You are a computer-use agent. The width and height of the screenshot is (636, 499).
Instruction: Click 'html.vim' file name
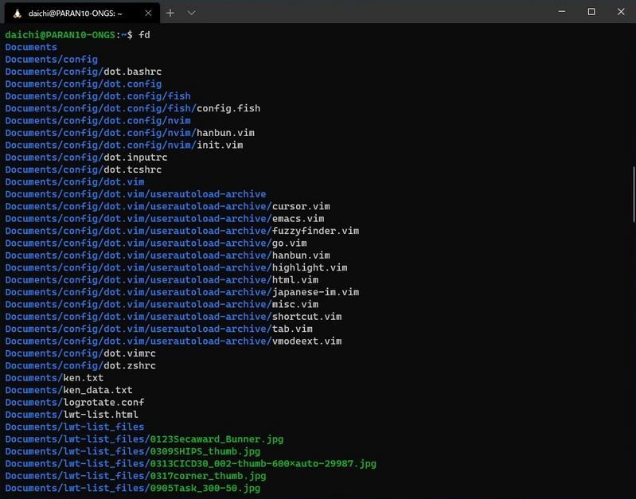295,280
